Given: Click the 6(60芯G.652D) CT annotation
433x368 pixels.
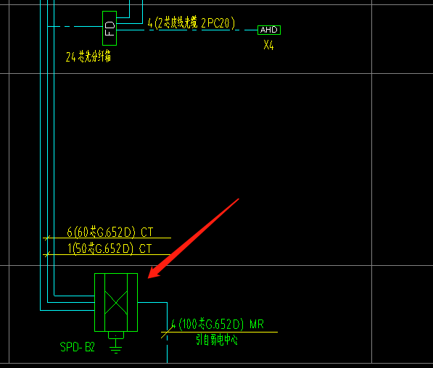Looking at the screenshot, I should click(x=110, y=232).
